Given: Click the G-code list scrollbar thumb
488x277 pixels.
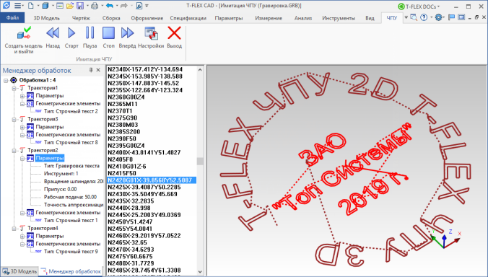Looking at the screenshot, I should coord(200,161).
